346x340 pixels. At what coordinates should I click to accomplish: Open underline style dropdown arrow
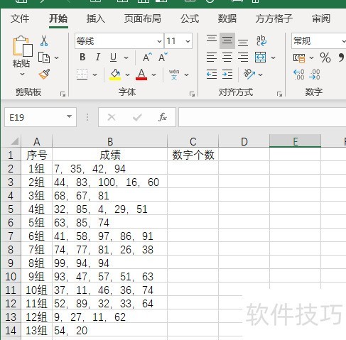click(126, 57)
